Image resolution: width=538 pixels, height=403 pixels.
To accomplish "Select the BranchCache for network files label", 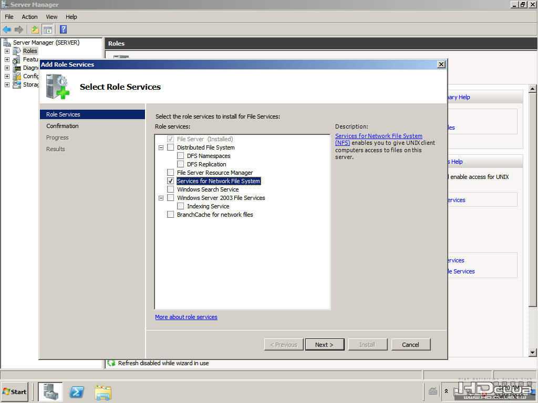I will click(x=215, y=215).
